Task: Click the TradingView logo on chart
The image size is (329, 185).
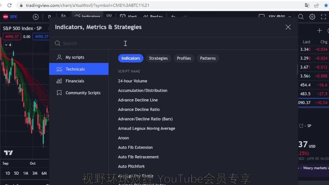Action: click(x=8, y=153)
